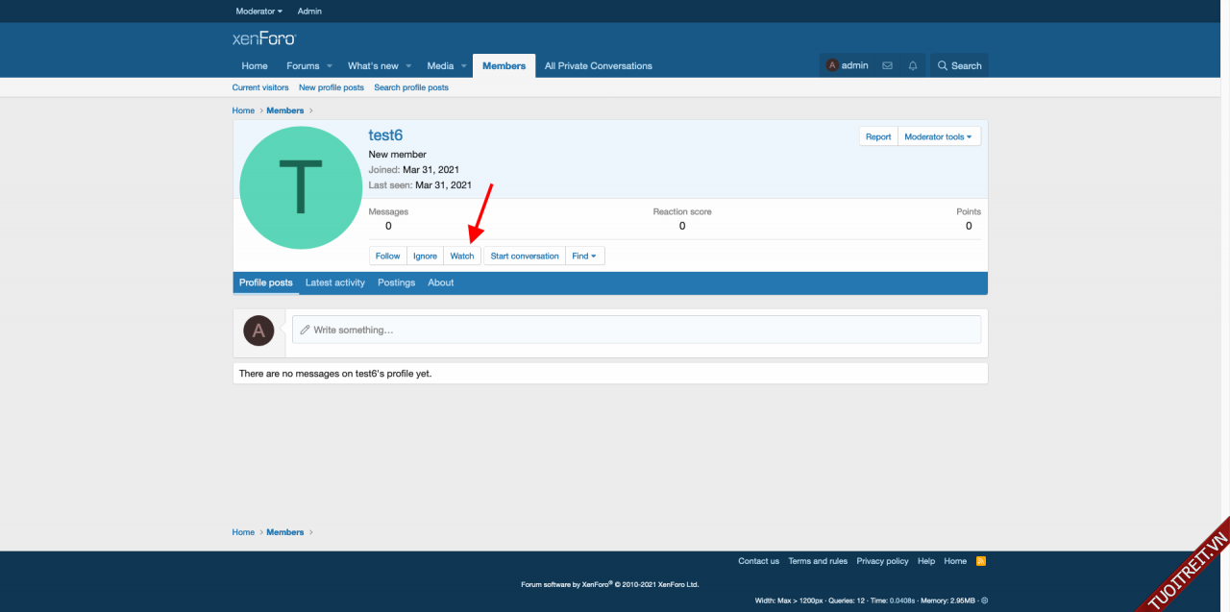Open the conversations envelope icon
This screenshot has height=612, width=1230.
(887, 65)
